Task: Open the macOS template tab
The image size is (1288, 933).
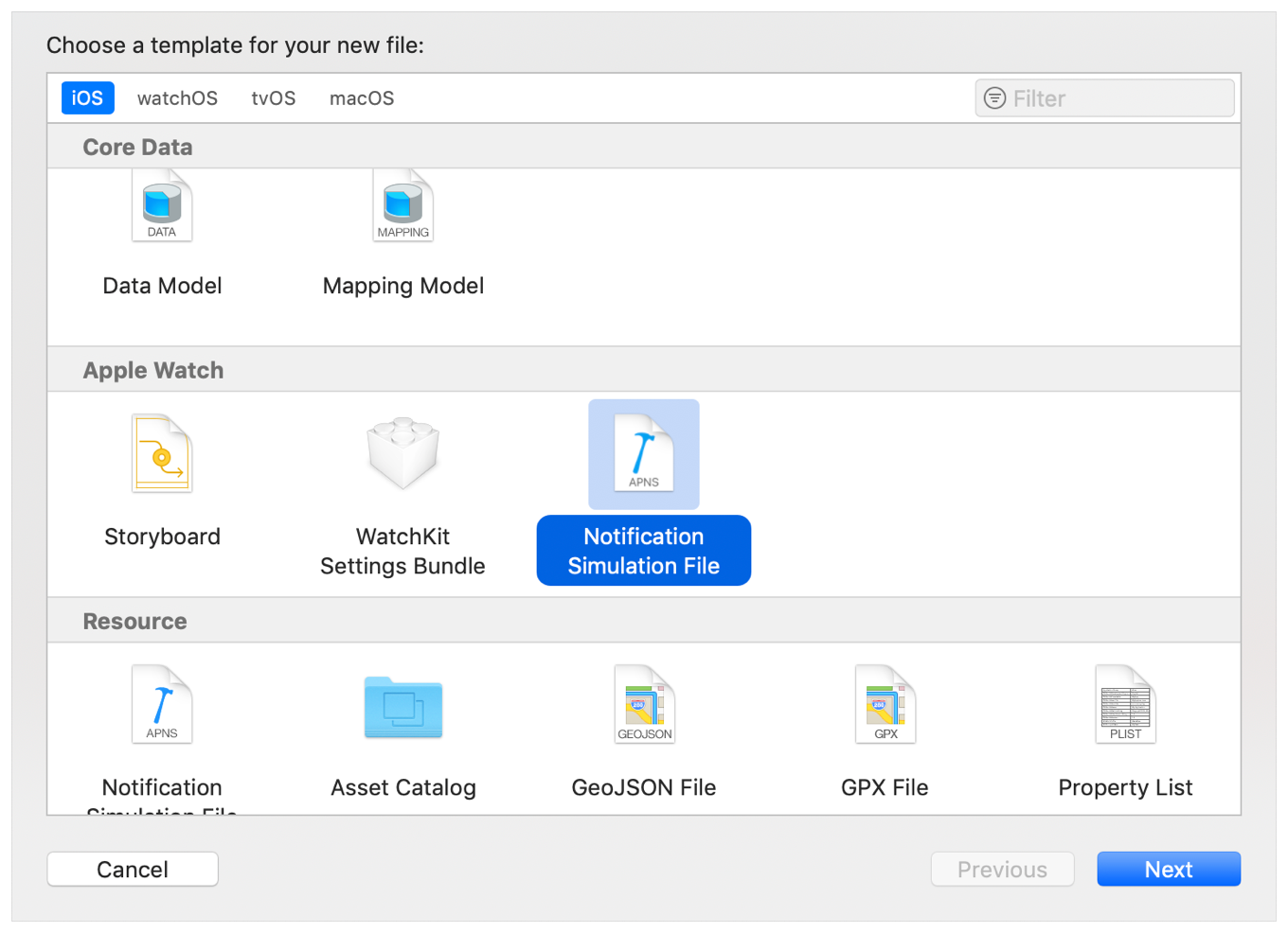Action: pos(362,98)
